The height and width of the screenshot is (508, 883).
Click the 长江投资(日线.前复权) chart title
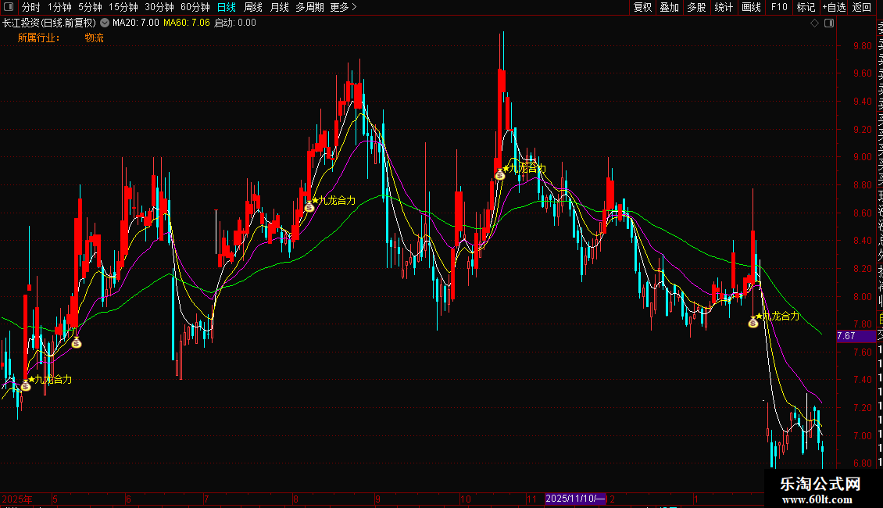tap(49, 23)
